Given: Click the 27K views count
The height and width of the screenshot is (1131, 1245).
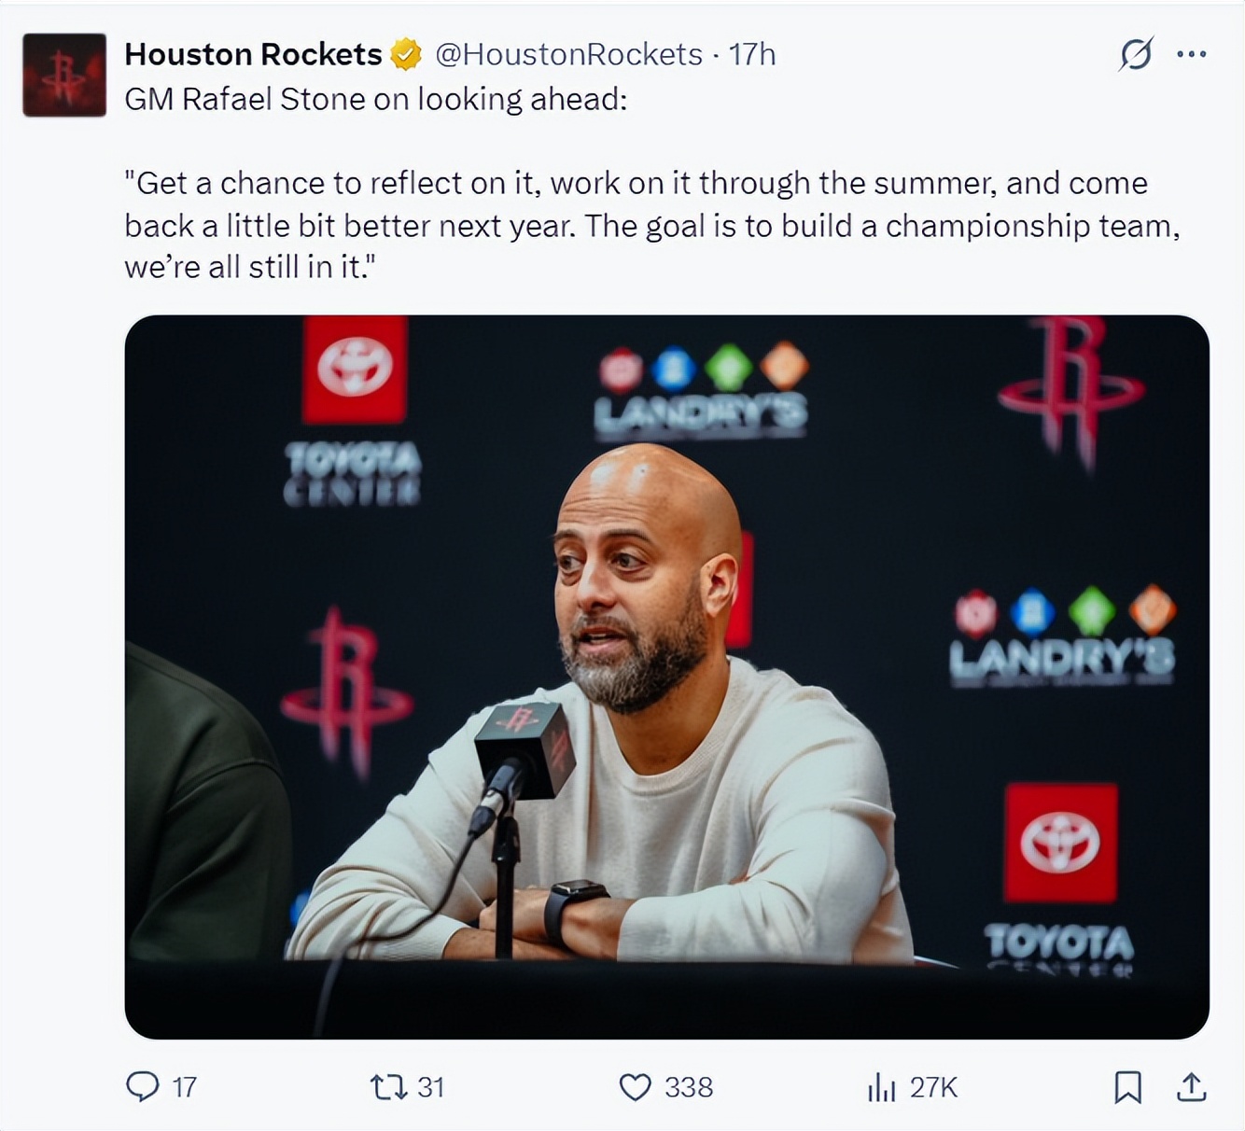Looking at the screenshot, I should point(933,1087).
